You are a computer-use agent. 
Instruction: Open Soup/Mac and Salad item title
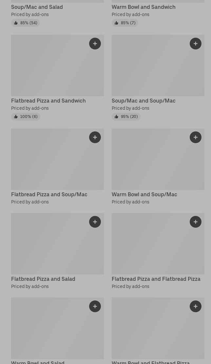tap(37, 7)
